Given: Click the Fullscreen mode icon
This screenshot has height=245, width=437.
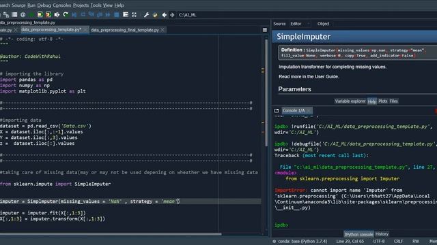Looking at the screenshot, I should (x=134, y=15).
